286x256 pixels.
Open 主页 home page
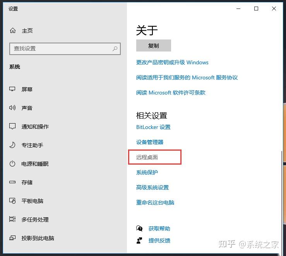click(x=27, y=31)
